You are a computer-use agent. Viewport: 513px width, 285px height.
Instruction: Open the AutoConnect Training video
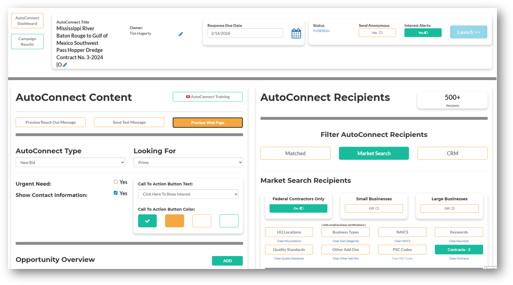[x=207, y=97]
